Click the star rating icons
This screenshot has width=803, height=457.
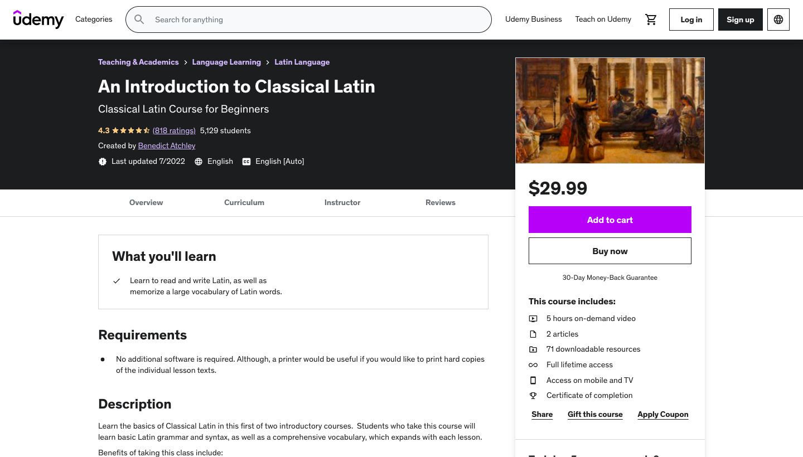click(x=130, y=130)
